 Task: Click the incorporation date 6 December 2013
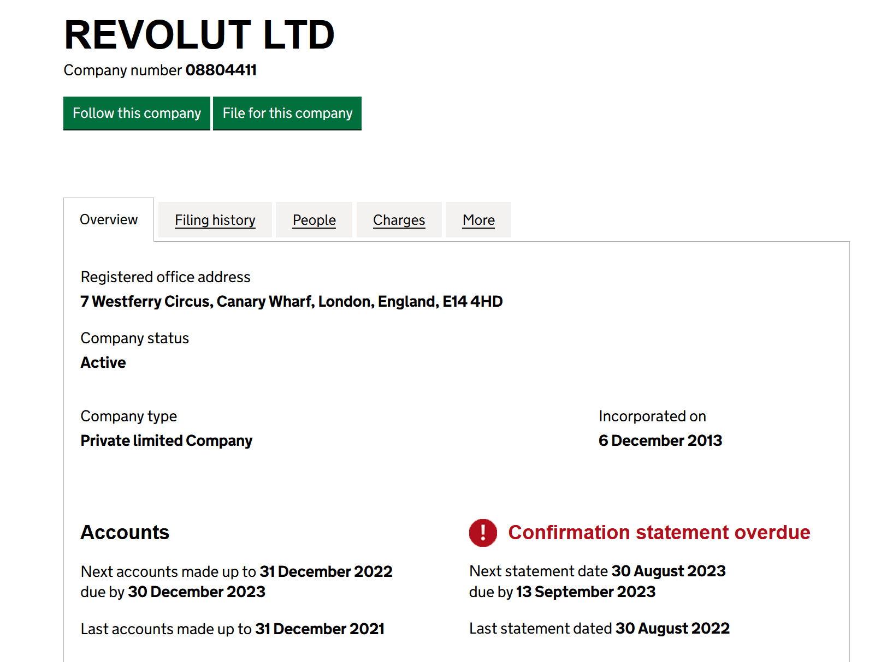click(x=660, y=440)
